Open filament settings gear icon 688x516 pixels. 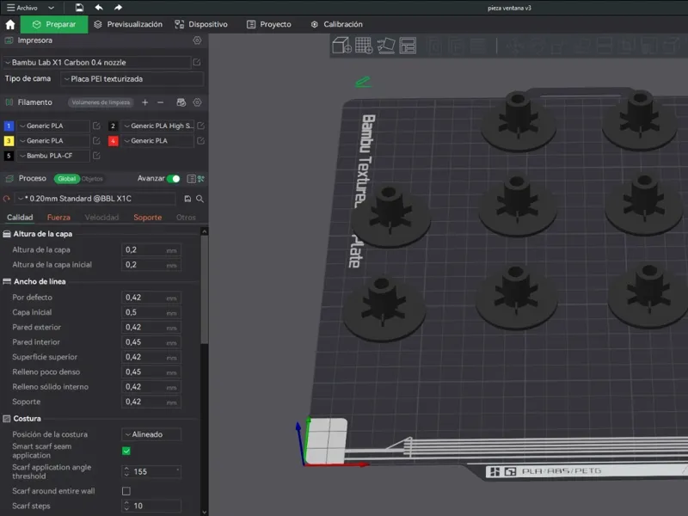[x=197, y=102]
